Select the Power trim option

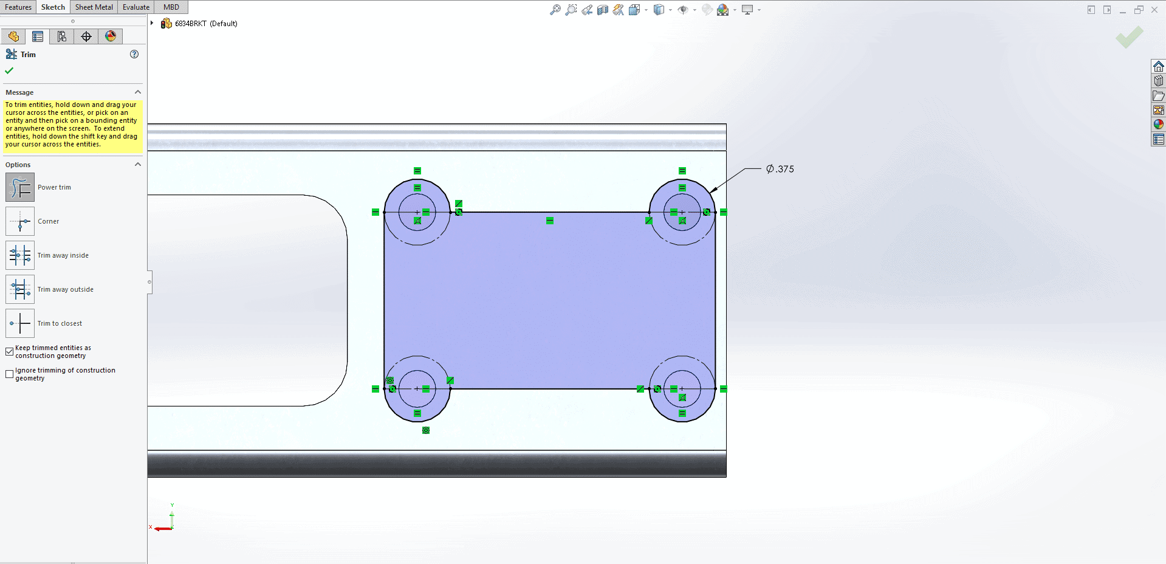coord(20,187)
